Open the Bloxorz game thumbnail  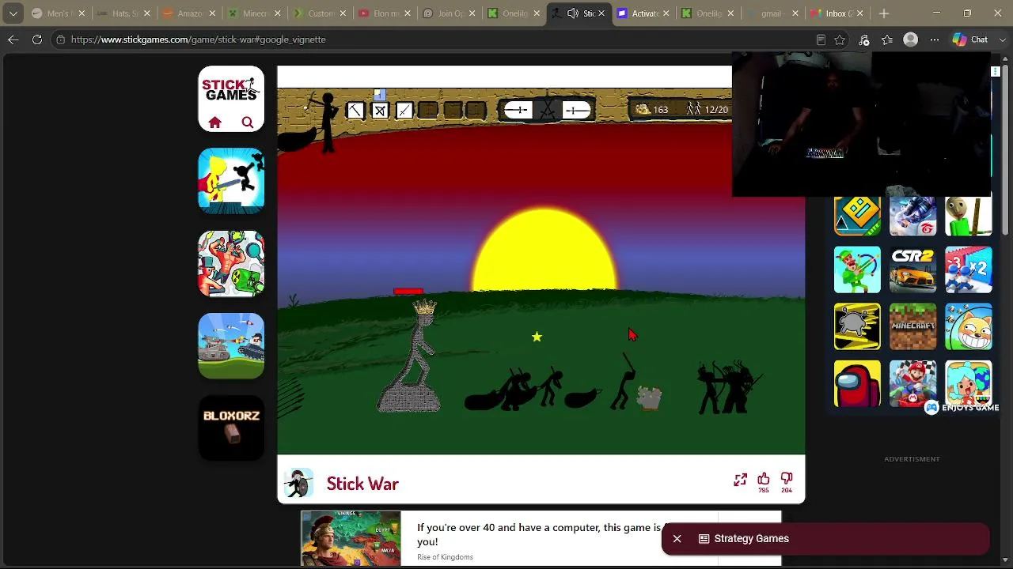click(231, 428)
